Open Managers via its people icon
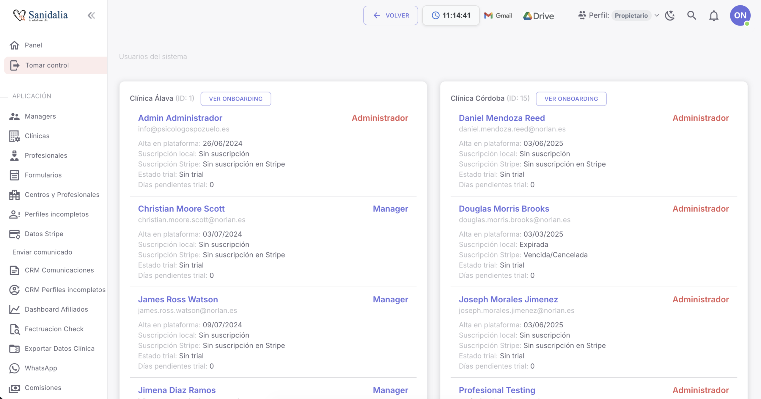 [14, 116]
